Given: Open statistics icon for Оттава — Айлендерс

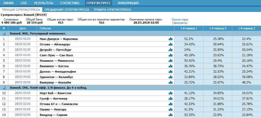Looking at the screenshot, I should pos(171,44).
